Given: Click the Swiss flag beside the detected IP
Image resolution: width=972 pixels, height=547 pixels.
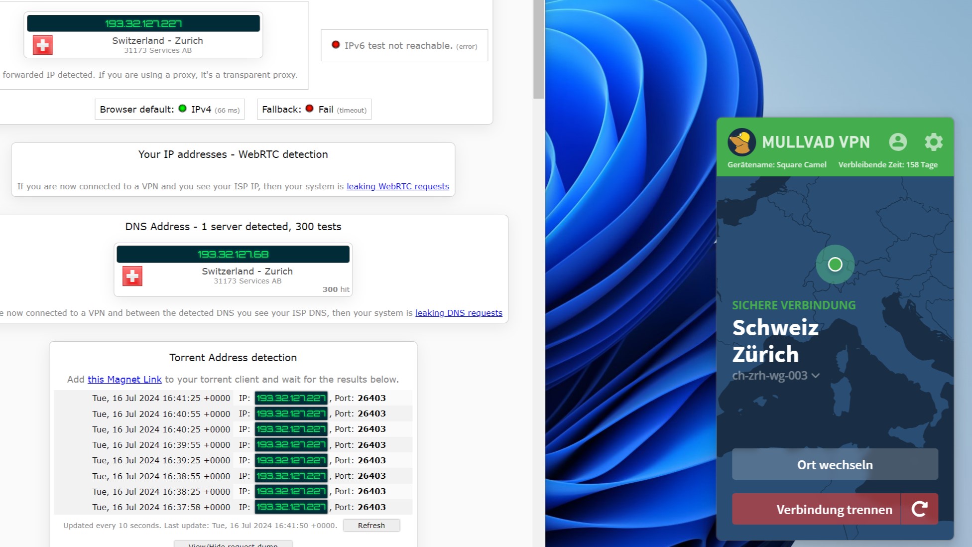Looking at the screenshot, I should tap(43, 45).
